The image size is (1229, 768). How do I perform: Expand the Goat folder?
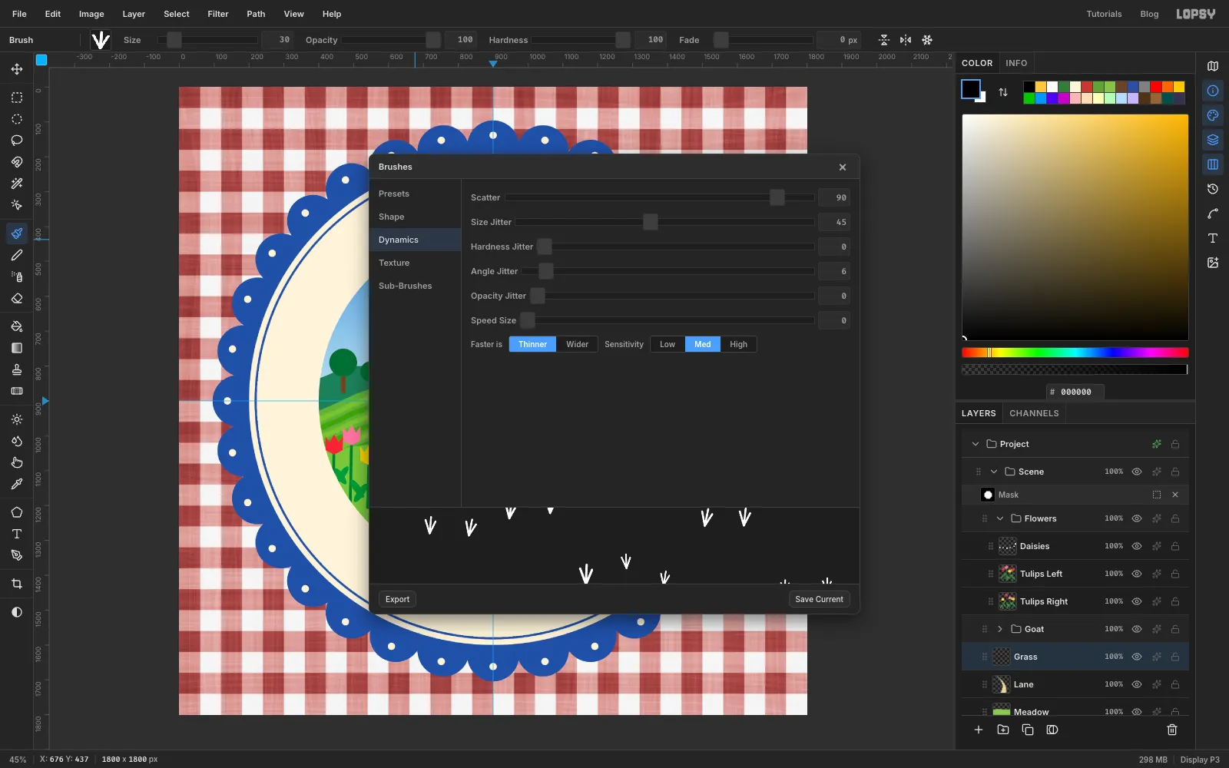point(1000,629)
